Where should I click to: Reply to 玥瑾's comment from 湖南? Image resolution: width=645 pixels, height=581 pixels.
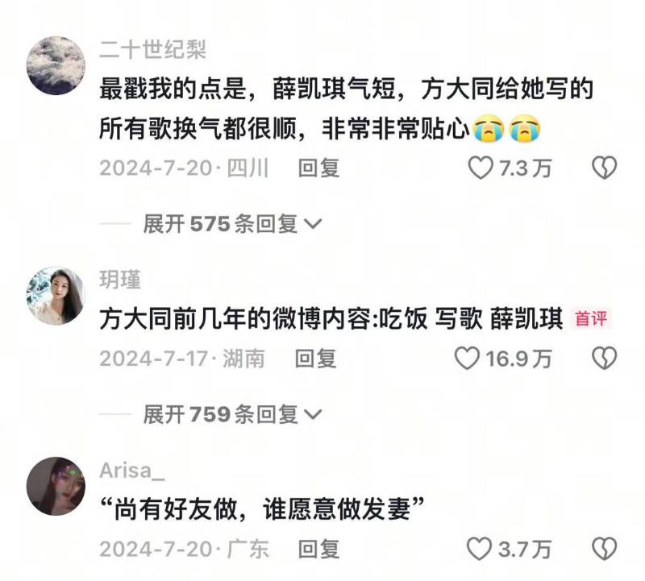click(316, 359)
